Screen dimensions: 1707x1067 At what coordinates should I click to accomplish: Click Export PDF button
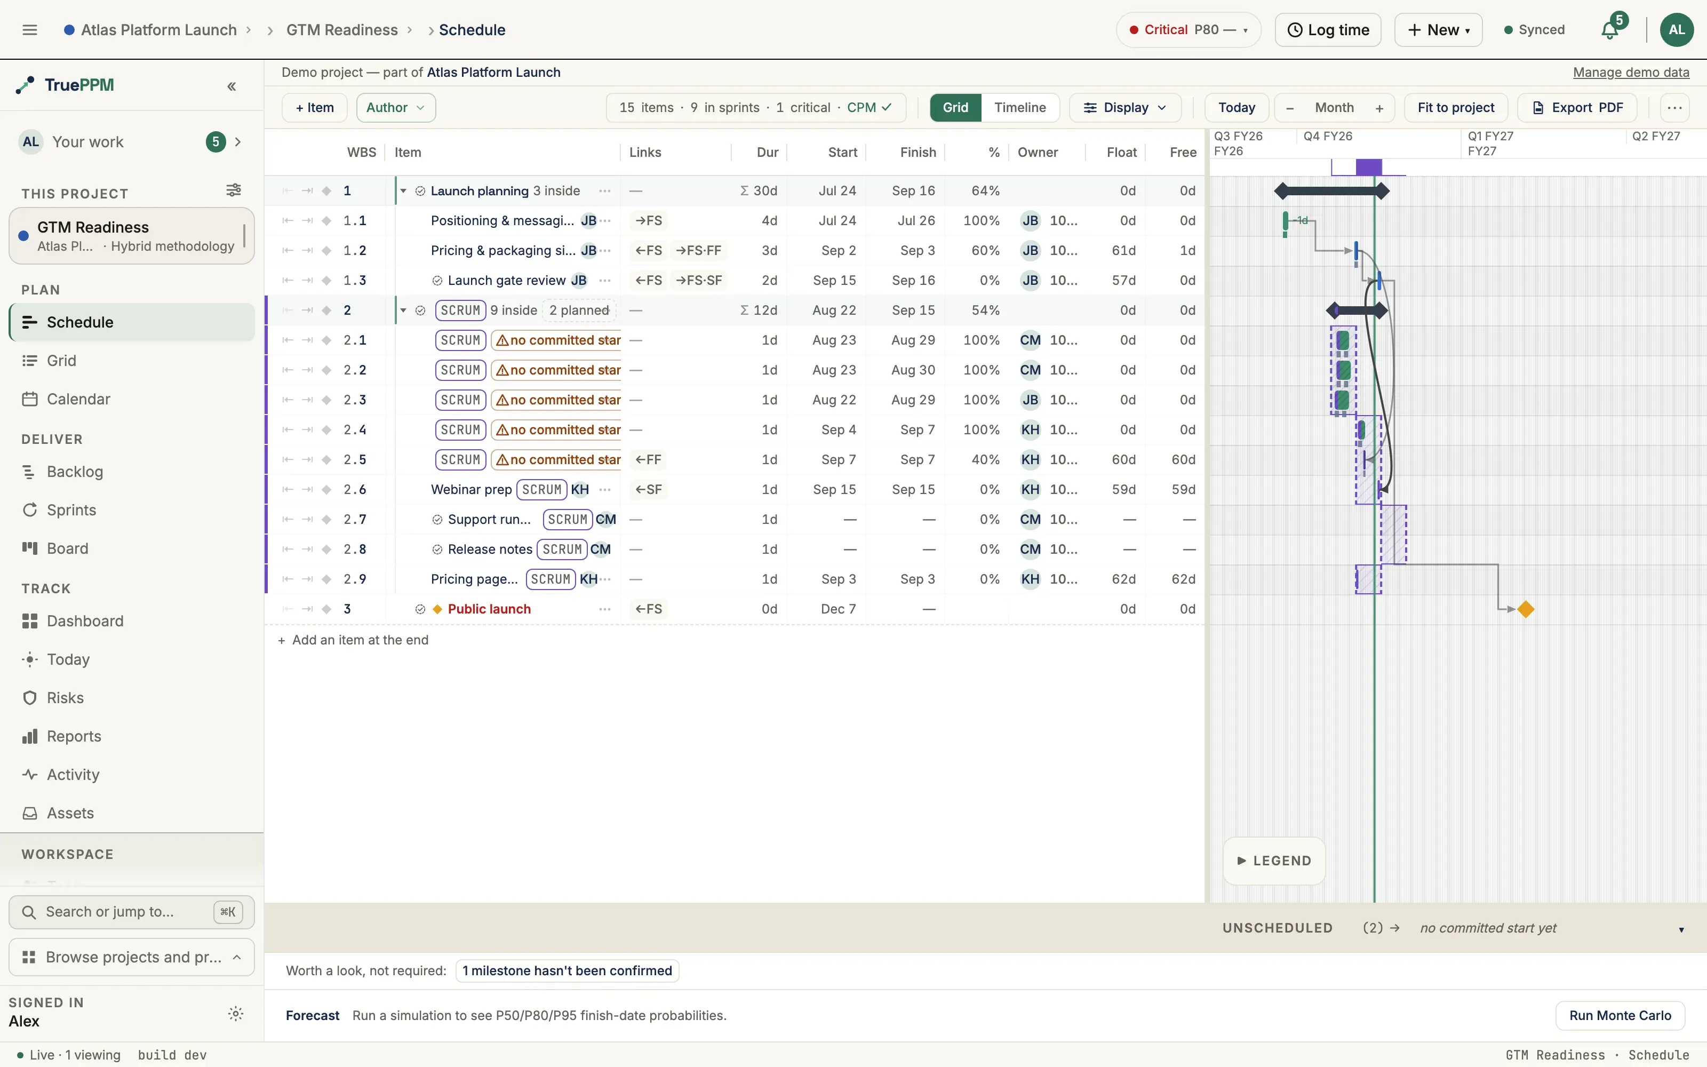pyautogui.click(x=1577, y=108)
